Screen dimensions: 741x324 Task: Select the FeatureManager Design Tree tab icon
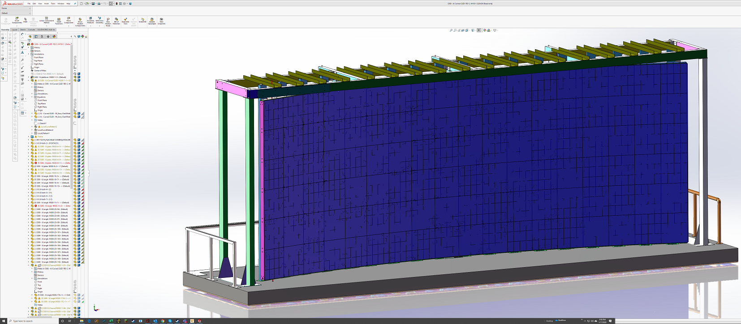click(30, 37)
